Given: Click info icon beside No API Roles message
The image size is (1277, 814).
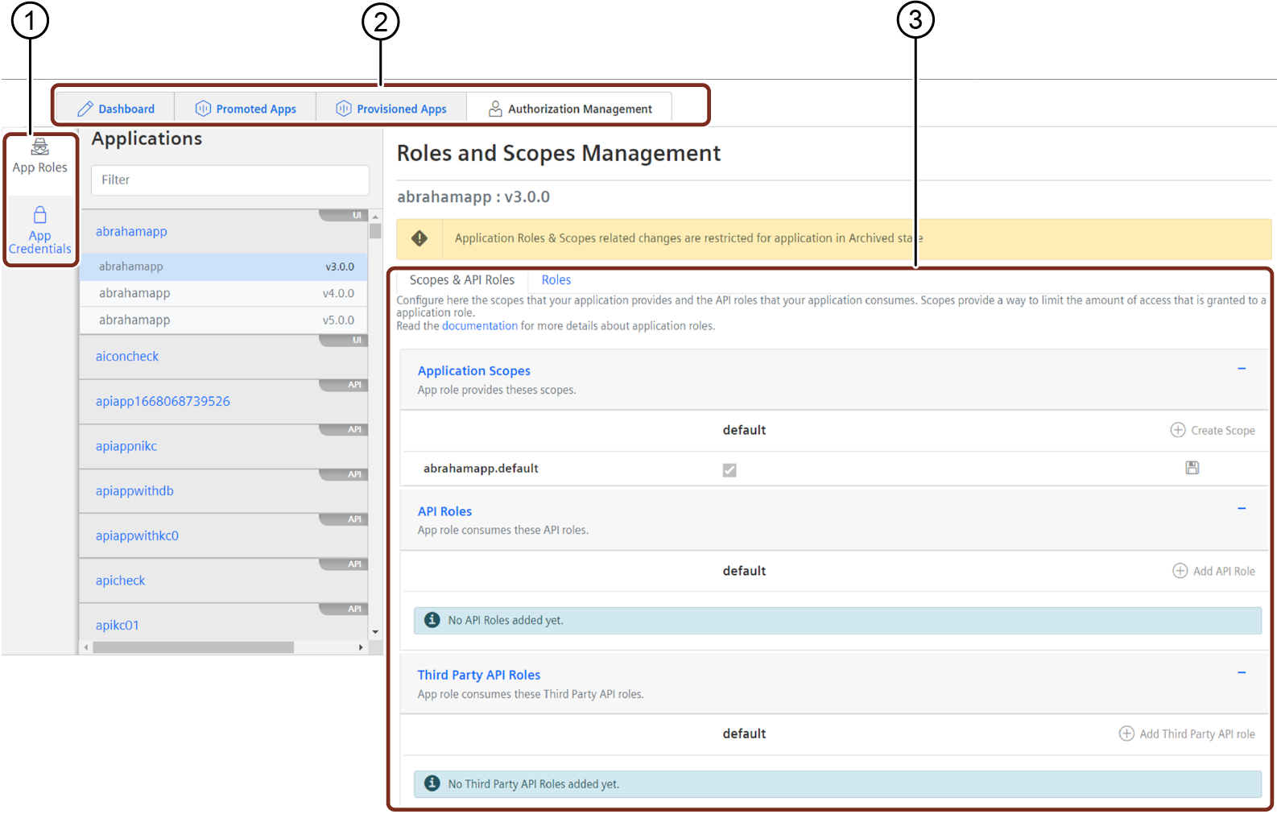Looking at the screenshot, I should [432, 620].
